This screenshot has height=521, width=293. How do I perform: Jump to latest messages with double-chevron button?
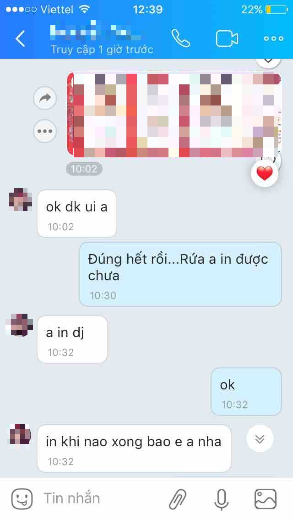click(x=260, y=438)
